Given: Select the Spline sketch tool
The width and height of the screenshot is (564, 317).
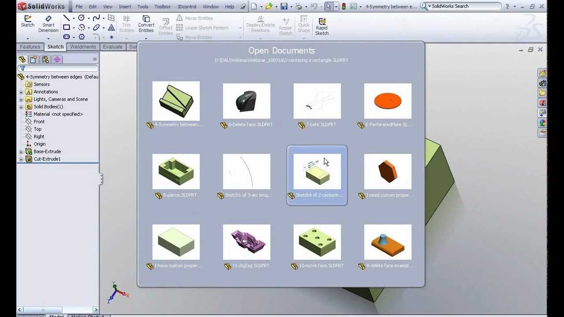Looking at the screenshot, I should point(96,18).
